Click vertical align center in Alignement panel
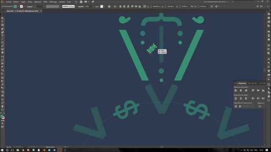This screenshot has height=152, width=271. point(258,90)
